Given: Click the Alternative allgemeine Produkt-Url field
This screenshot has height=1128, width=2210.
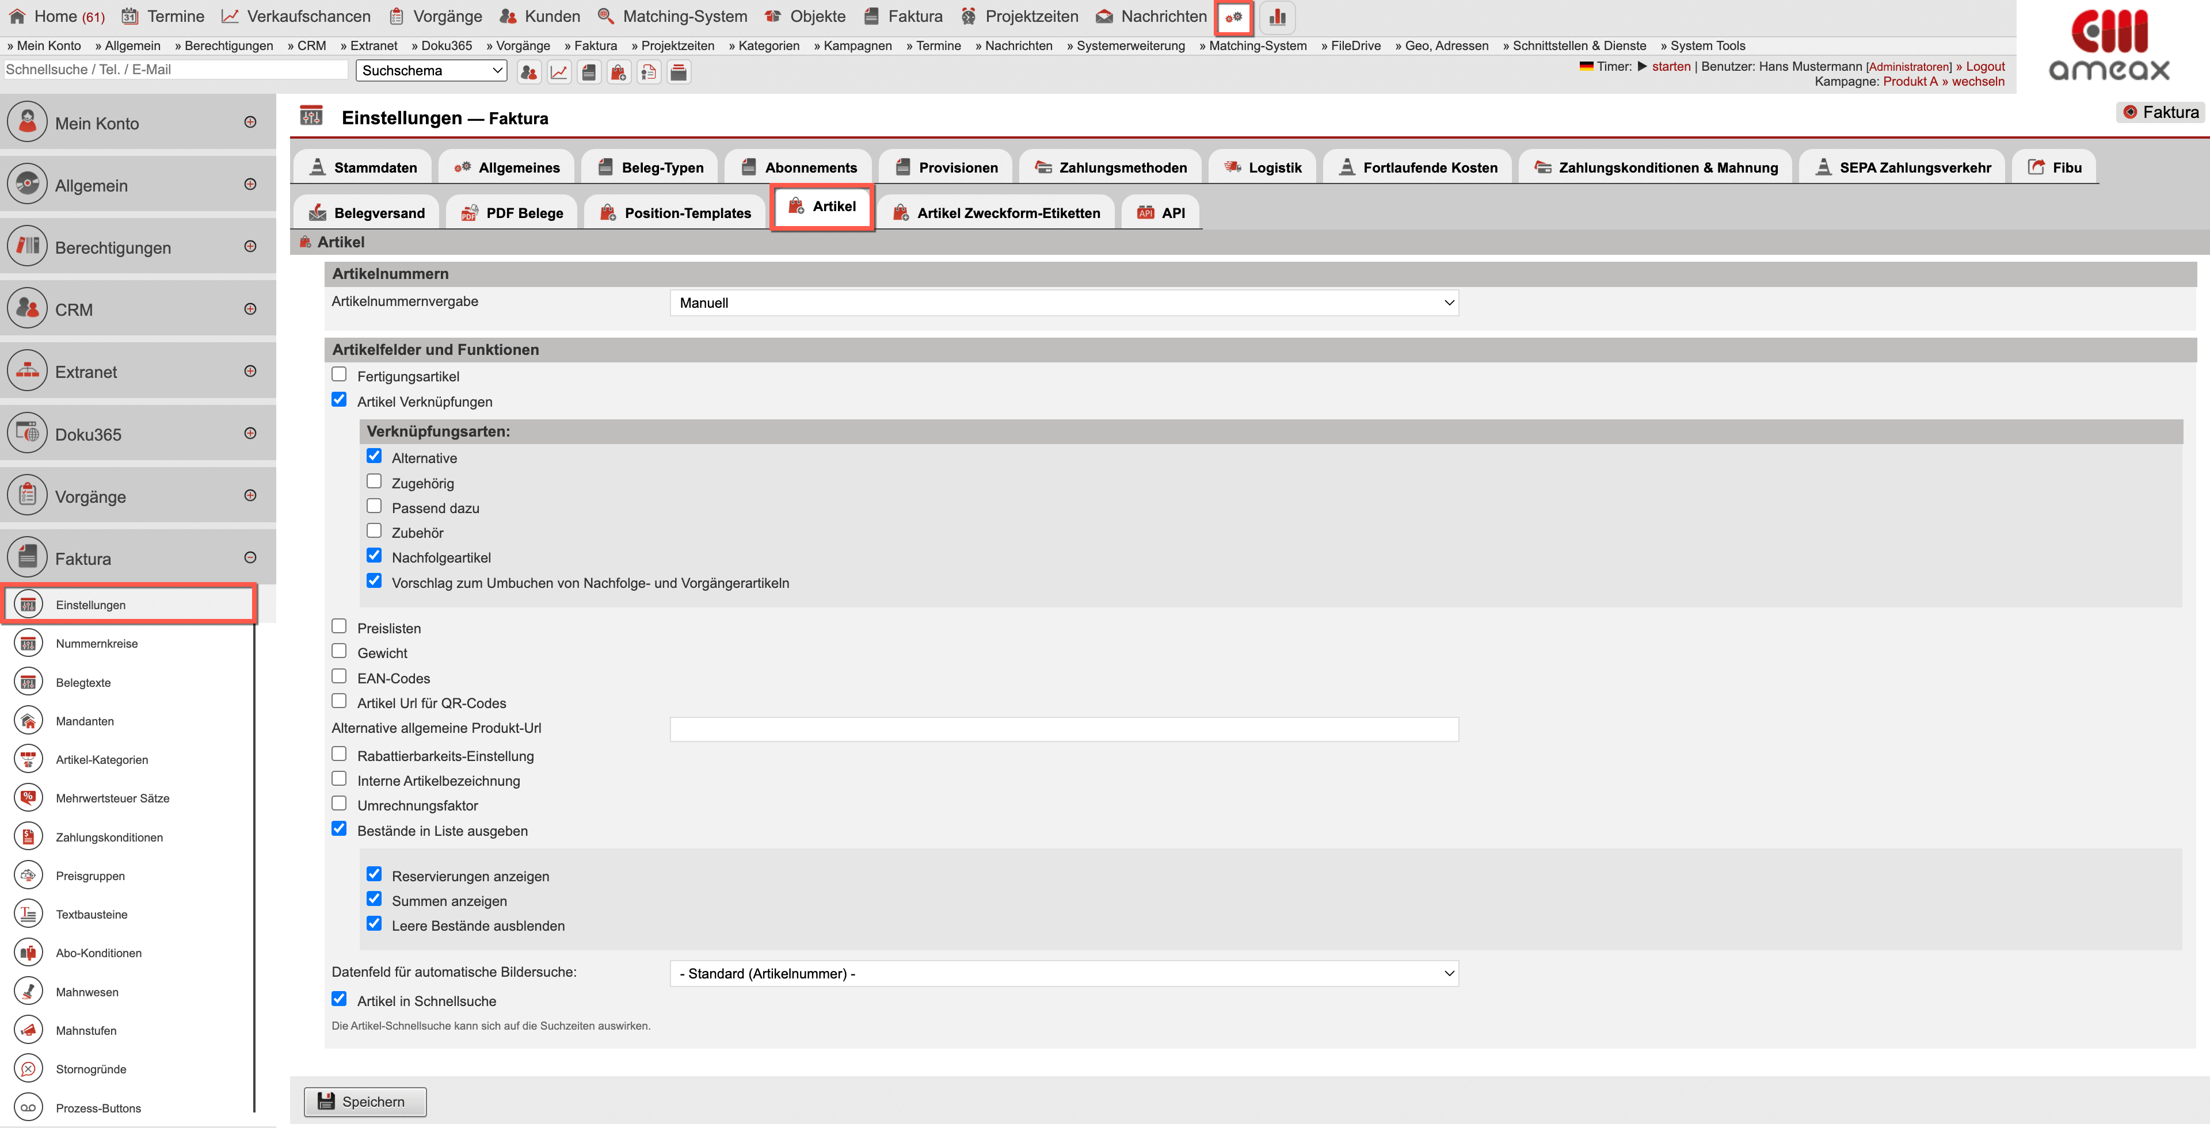Looking at the screenshot, I should pyautogui.click(x=1064, y=729).
